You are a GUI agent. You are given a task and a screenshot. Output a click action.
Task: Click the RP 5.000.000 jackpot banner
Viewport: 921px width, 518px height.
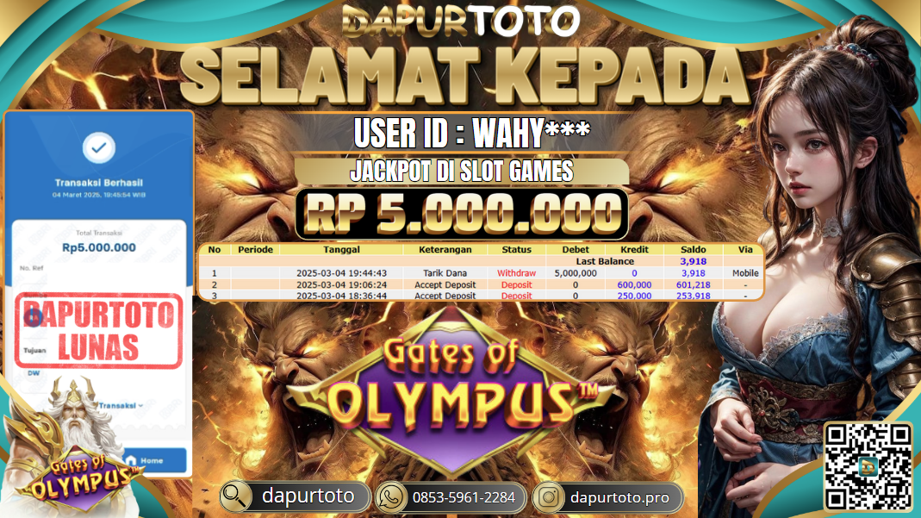(x=462, y=213)
